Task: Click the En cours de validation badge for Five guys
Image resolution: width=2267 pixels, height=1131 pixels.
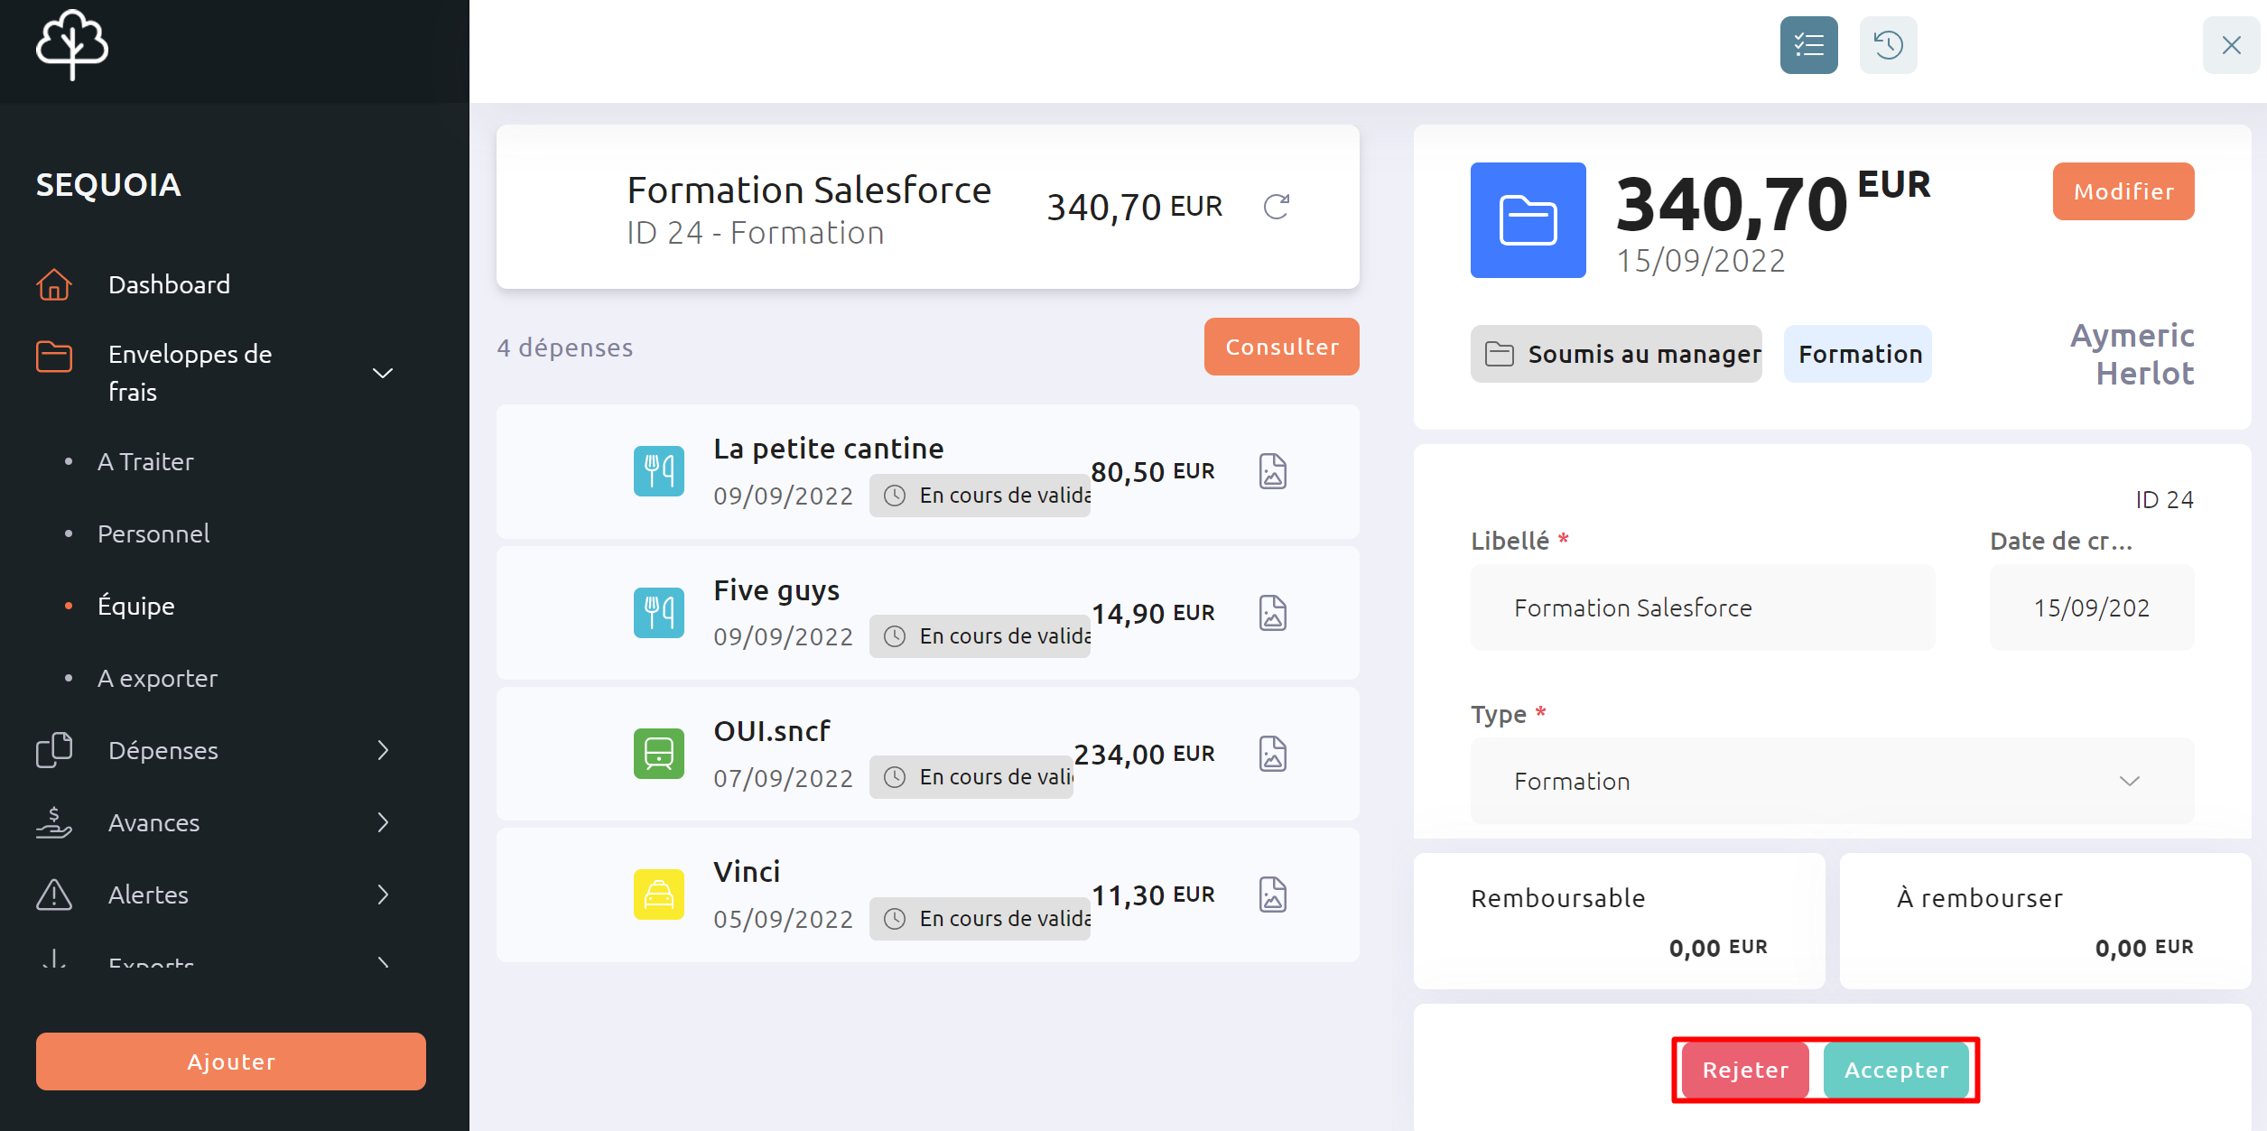Action: pos(980,636)
